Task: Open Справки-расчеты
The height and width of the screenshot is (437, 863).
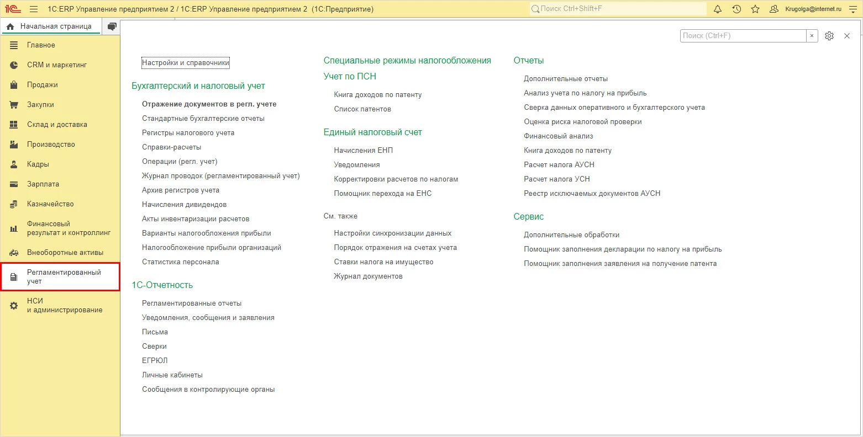Action: point(172,147)
